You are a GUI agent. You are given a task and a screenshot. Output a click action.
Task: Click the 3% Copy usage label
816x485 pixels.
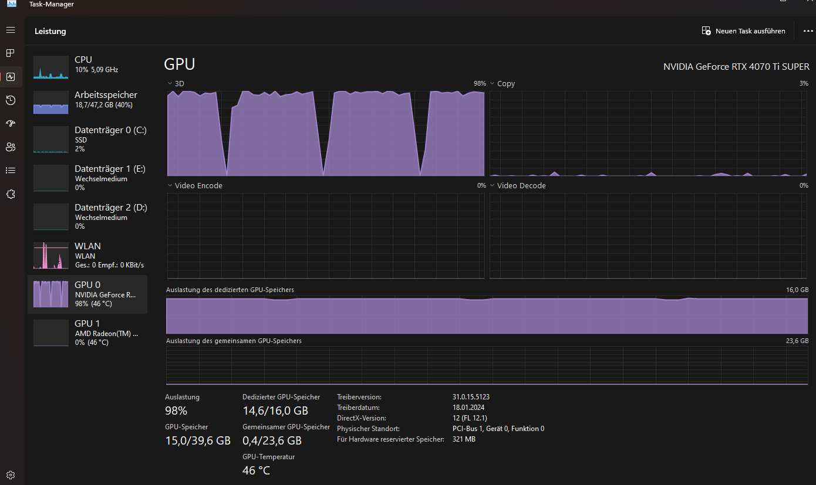804,84
